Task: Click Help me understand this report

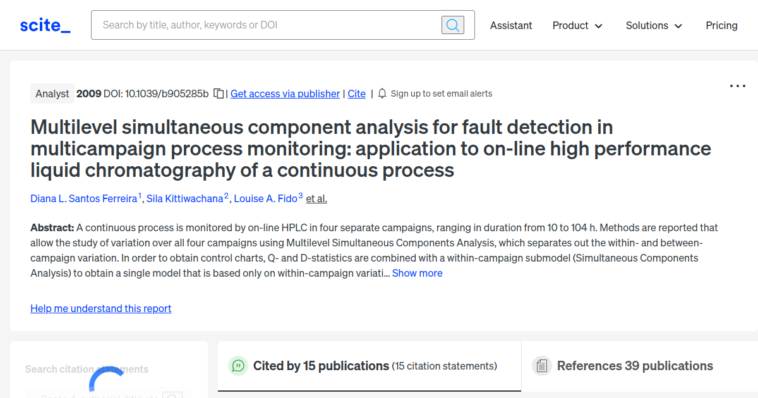Action: coord(100,308)
